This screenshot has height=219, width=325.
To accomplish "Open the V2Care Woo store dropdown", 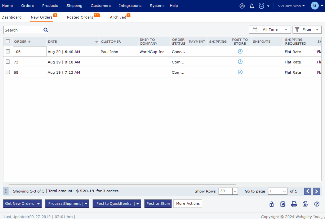I will tap(291, 6).
